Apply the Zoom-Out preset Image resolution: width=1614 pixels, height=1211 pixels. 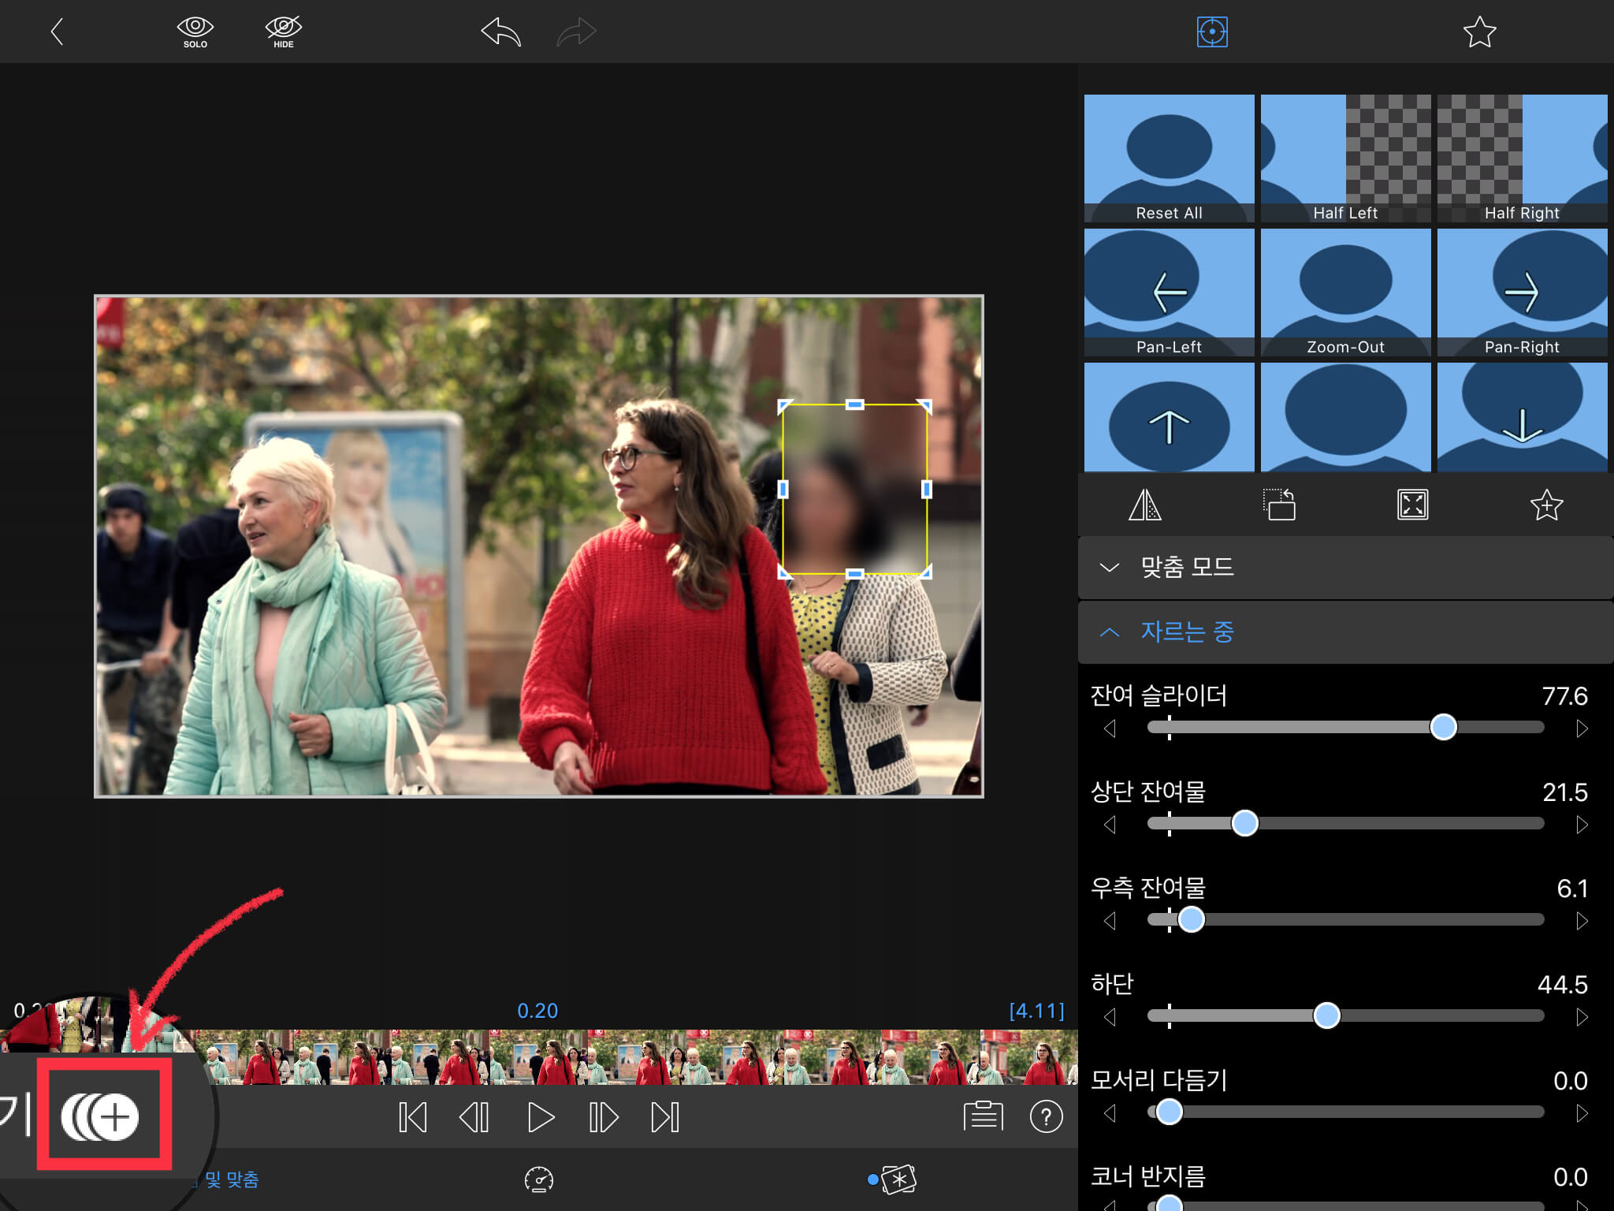coord(1345,292)
